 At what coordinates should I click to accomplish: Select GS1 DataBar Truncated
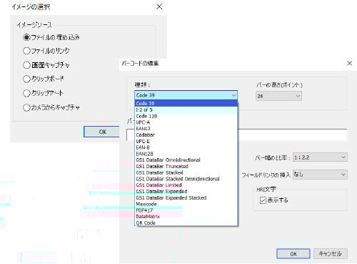(x=186, y=166)
